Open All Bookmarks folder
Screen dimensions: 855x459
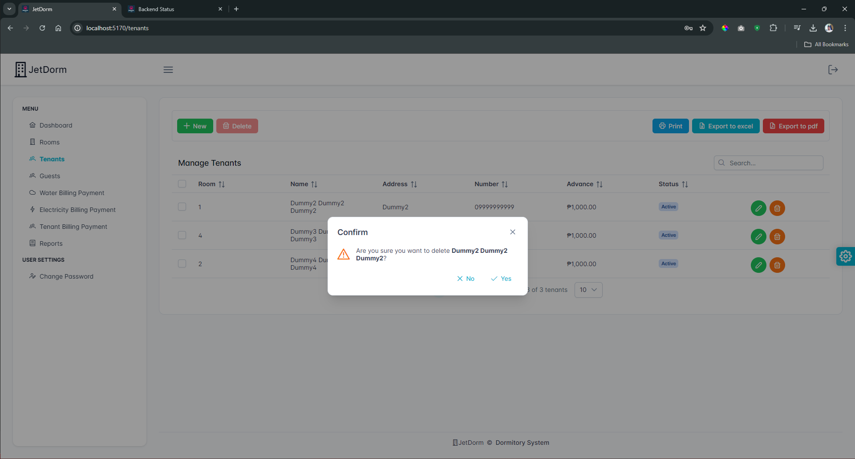point(827,44)
